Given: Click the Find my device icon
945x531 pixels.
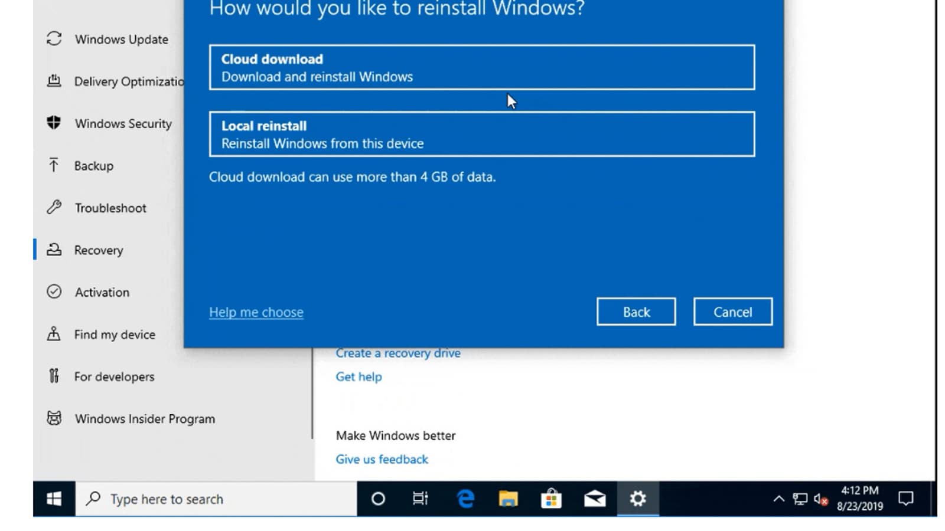Looking at the screenshot, I should 54,334.
